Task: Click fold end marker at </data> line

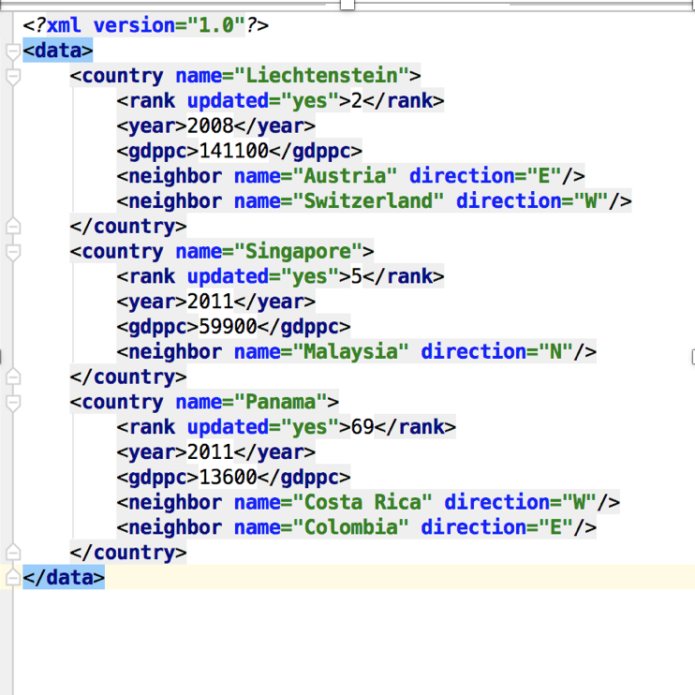Action: 13,577
